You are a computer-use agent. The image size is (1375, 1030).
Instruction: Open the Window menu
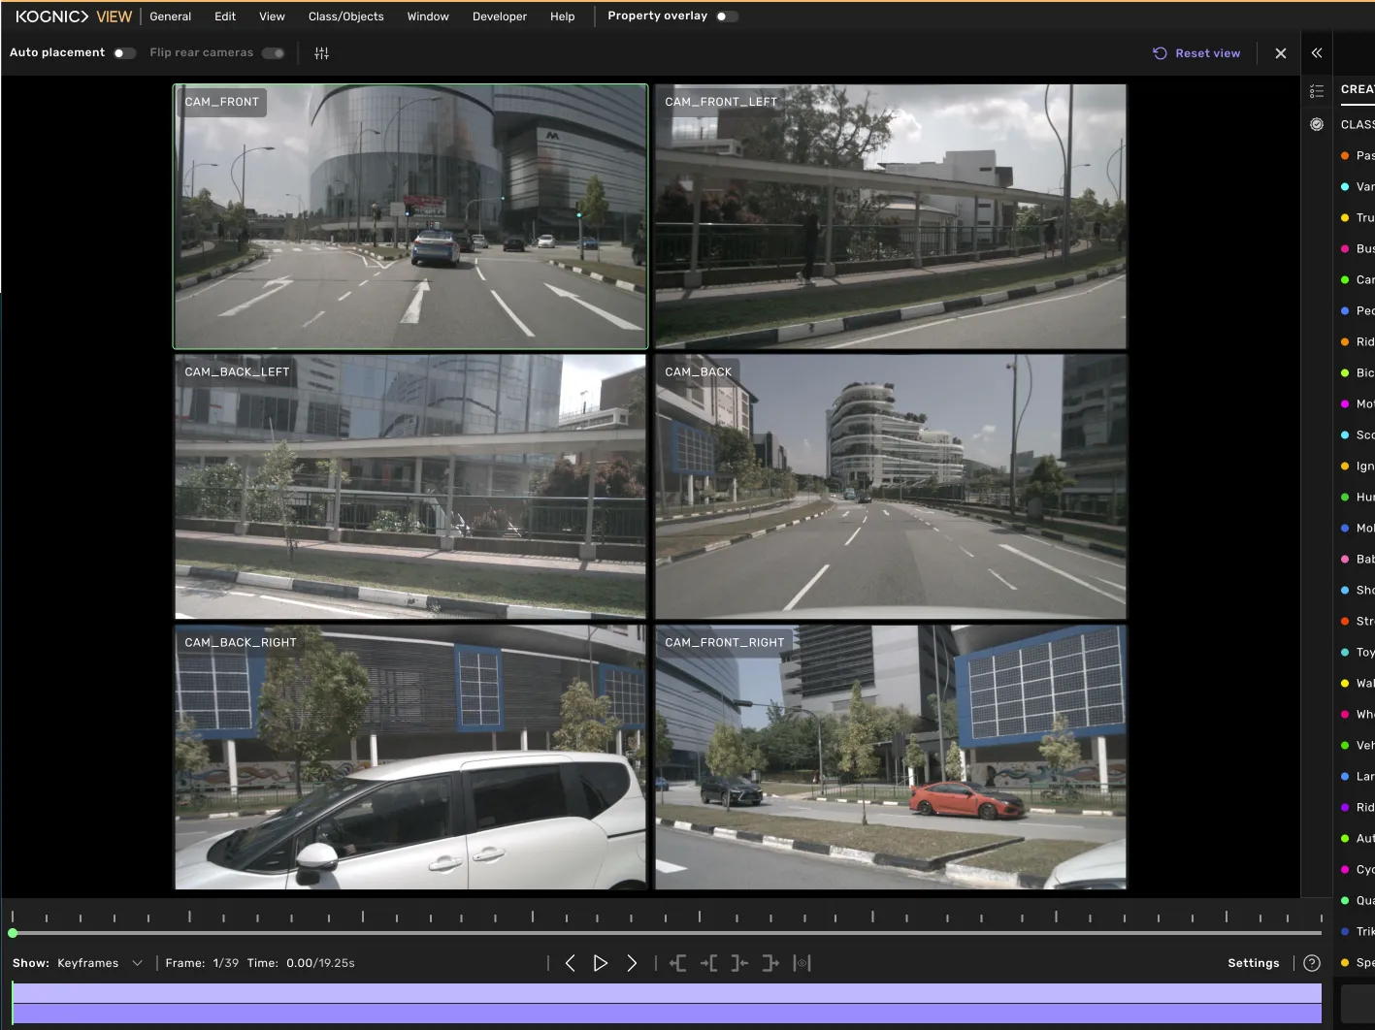point(428,16)
